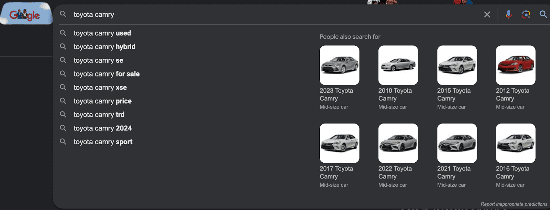550x210 pixels.
Task: Click search icon beside toyota camry sport
Action: click(63, 141)
